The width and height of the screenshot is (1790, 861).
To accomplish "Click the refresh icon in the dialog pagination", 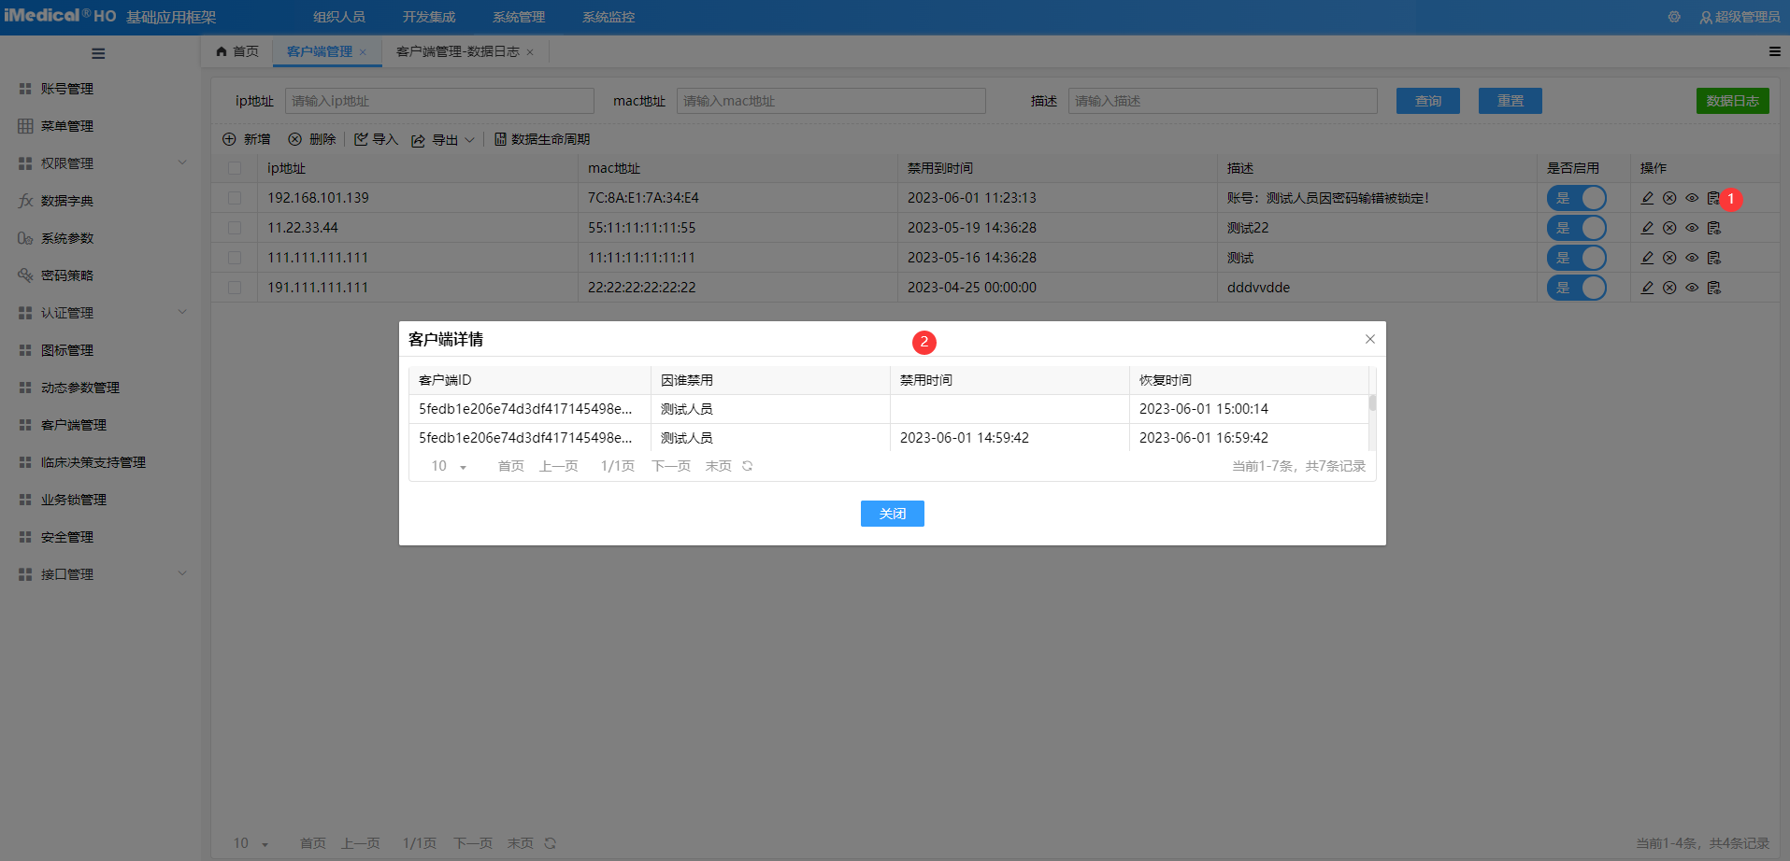I will pyautogui.click(x=748, y=466).
